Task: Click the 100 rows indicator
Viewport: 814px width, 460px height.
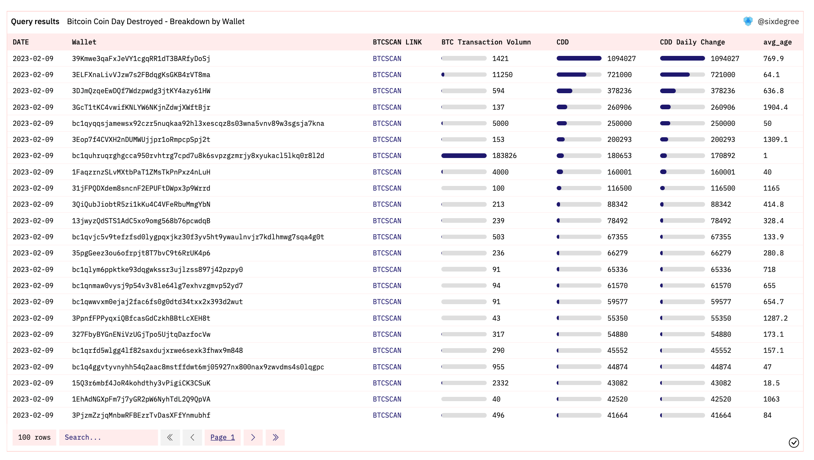Action: tap(34, 438)
